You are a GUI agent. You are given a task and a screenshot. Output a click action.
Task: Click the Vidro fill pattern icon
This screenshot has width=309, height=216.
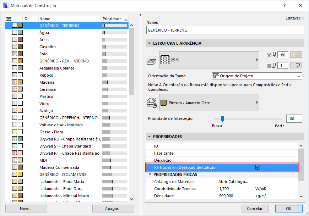coord(15,103)
